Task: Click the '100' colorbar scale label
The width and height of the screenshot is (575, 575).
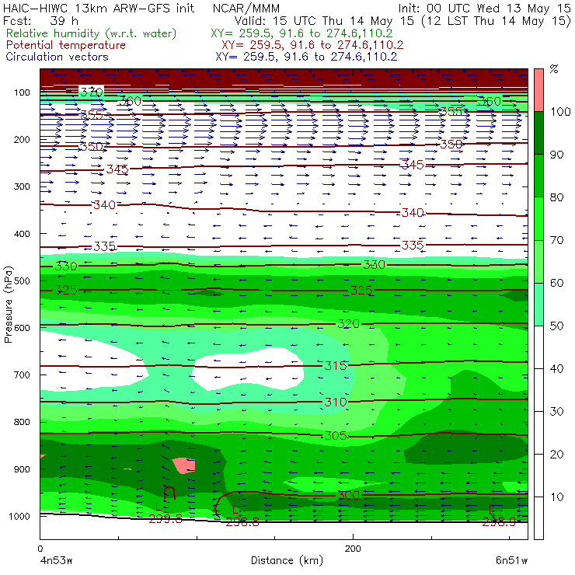Action: click(560, 111)
